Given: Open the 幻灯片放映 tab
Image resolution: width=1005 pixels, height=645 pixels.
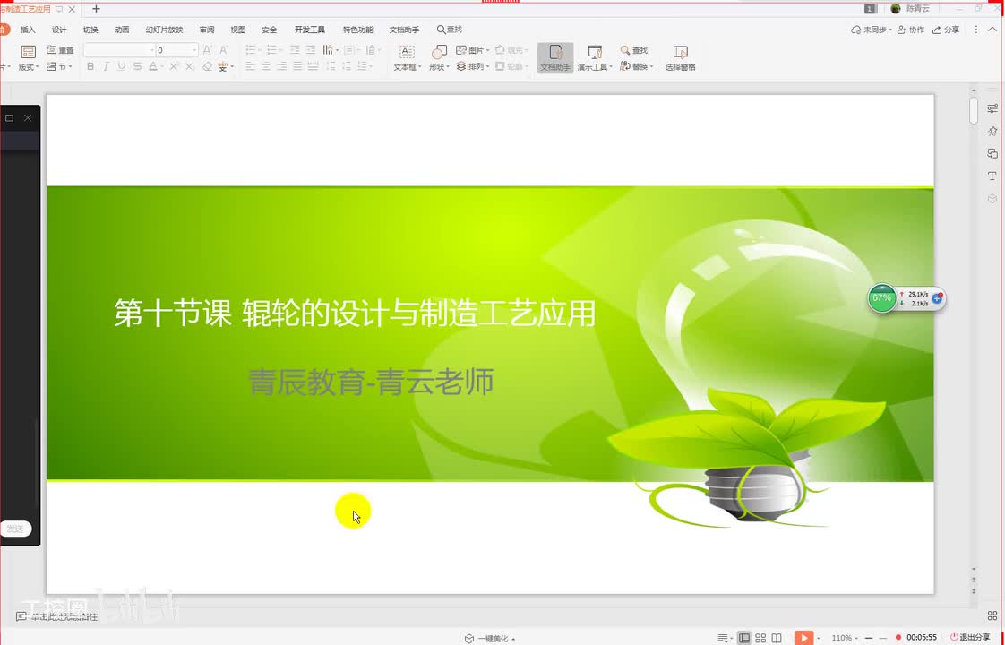Looking at the screenshot, I should (164, 30).
